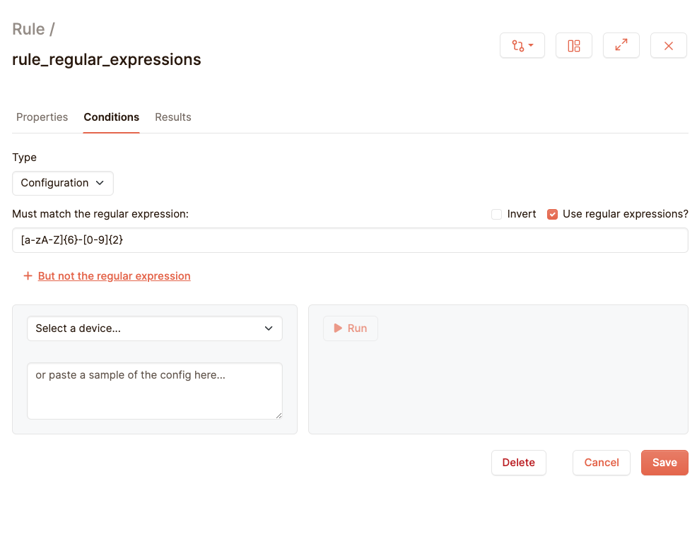Open the Results tab
Viewport: 697px width, 534px height.
point(173,117)
